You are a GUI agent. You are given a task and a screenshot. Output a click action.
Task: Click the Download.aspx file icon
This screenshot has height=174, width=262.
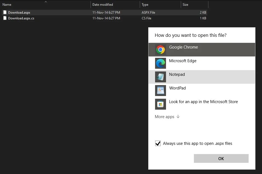pos(5,12)
